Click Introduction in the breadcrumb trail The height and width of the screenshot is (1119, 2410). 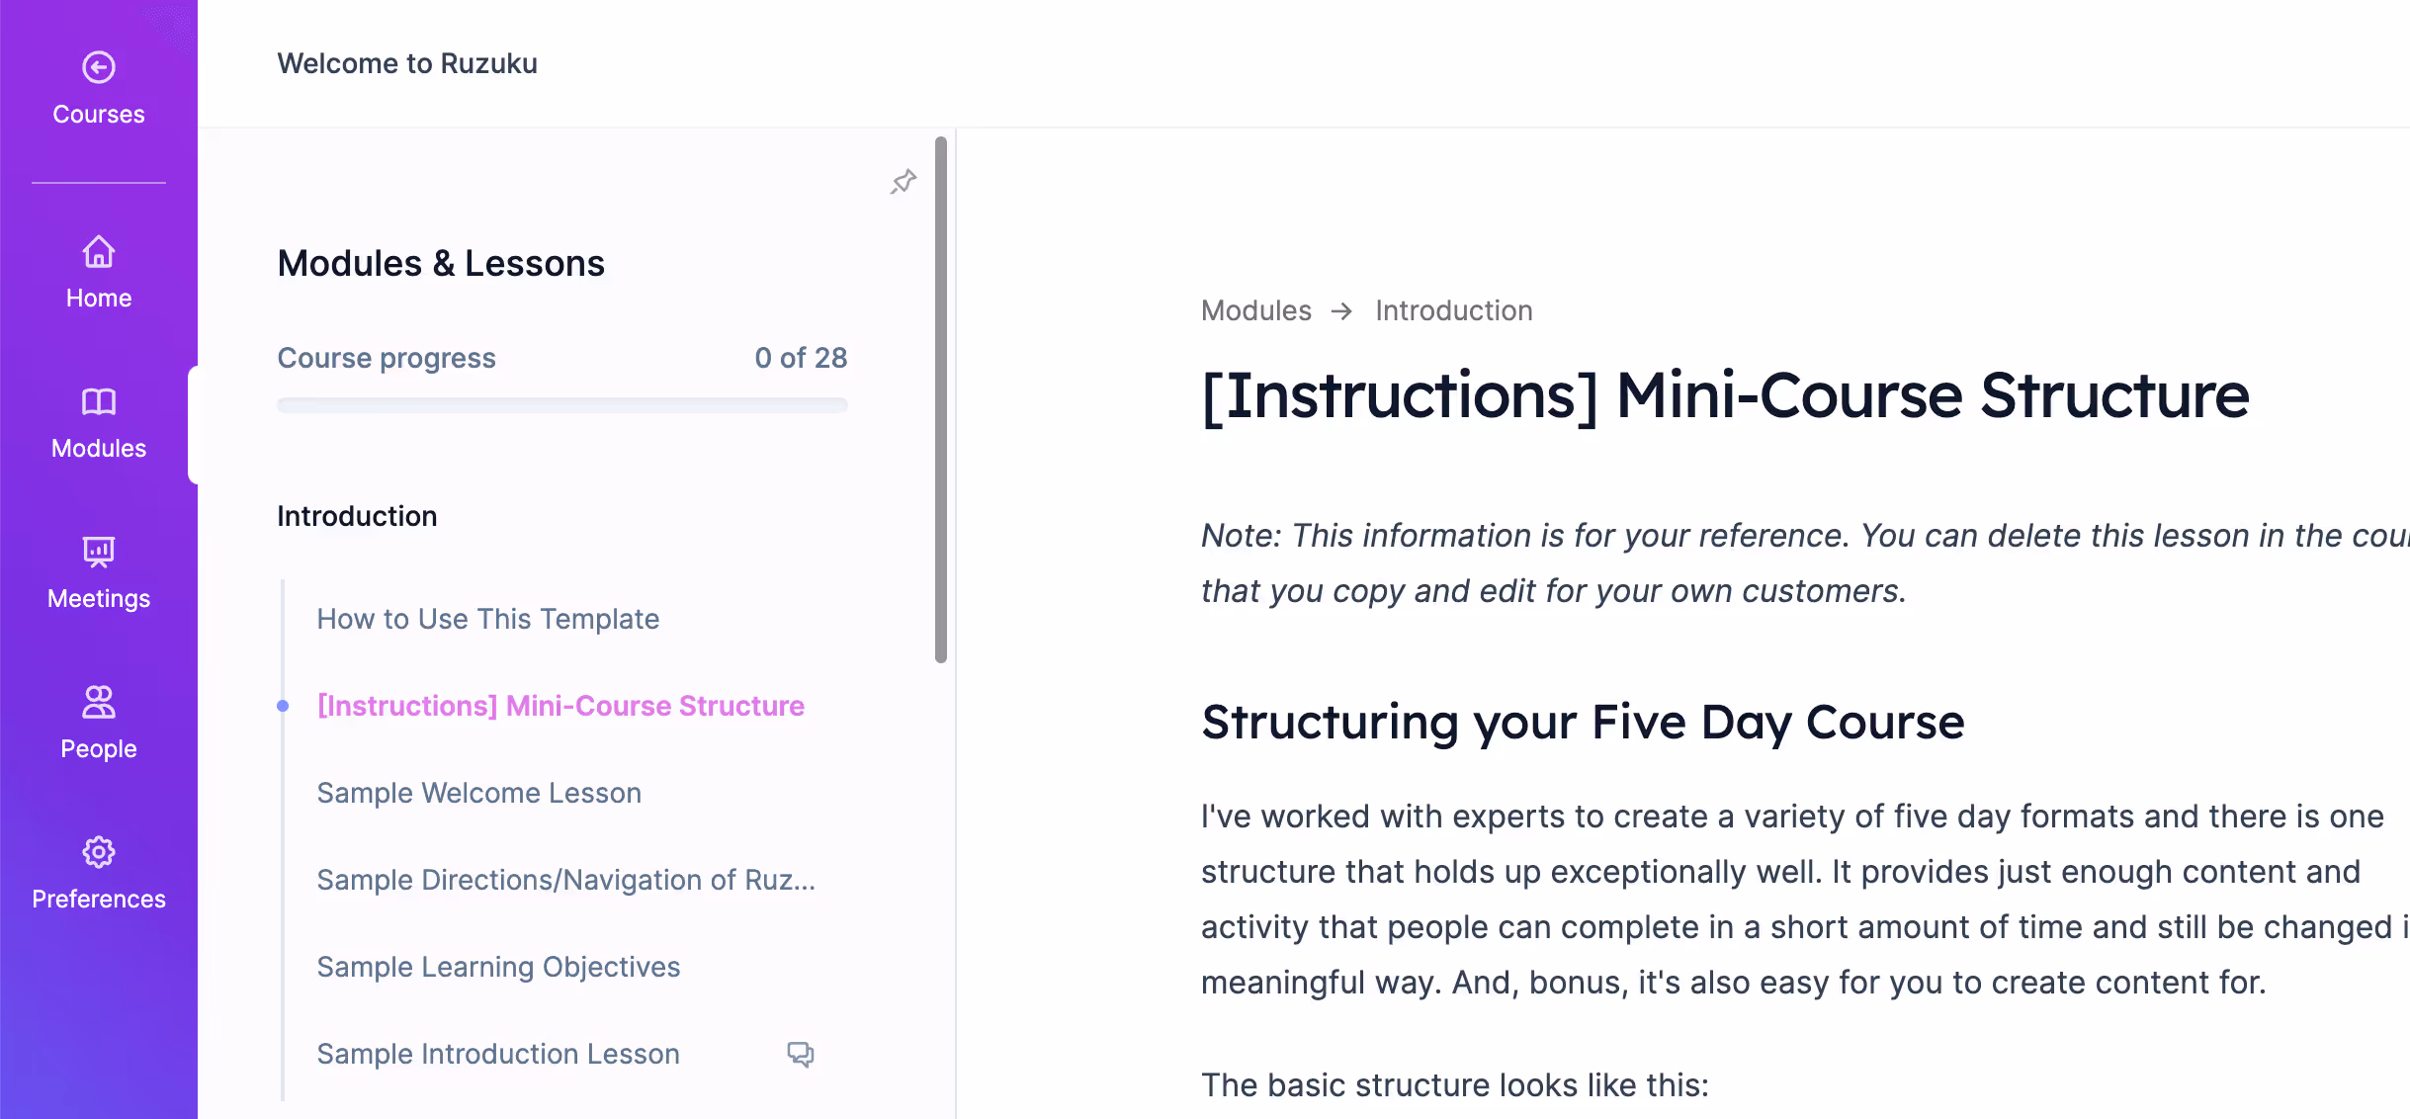pyautogui.click(x=1453, y=309)
